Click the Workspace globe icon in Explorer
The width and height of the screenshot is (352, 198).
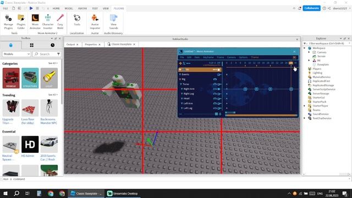click(x=310, y=48)
